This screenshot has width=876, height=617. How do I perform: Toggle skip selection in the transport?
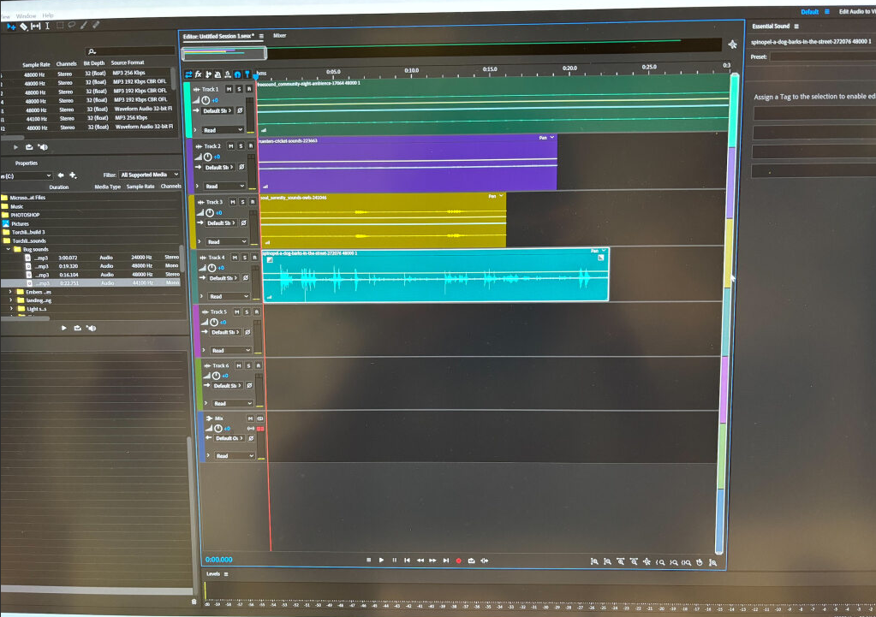(485, 561)
